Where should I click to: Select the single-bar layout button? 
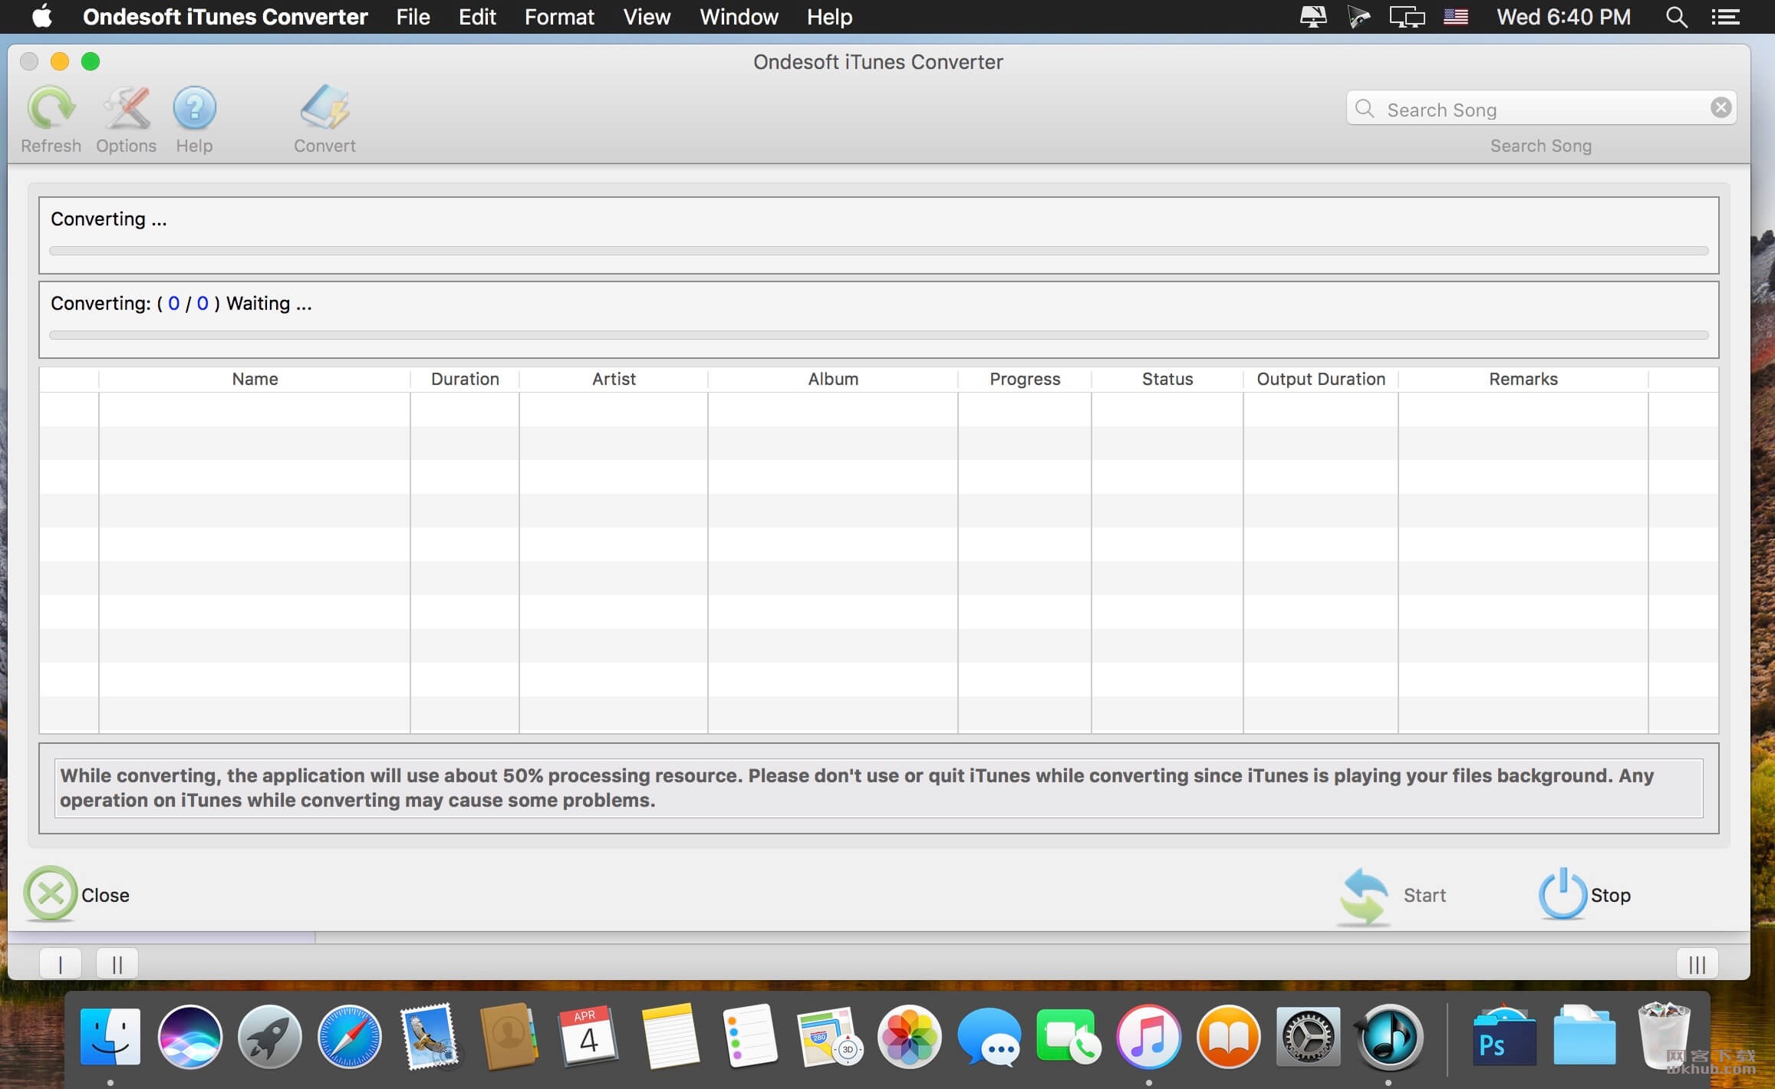pyautogui.click(x=61, y=963)
